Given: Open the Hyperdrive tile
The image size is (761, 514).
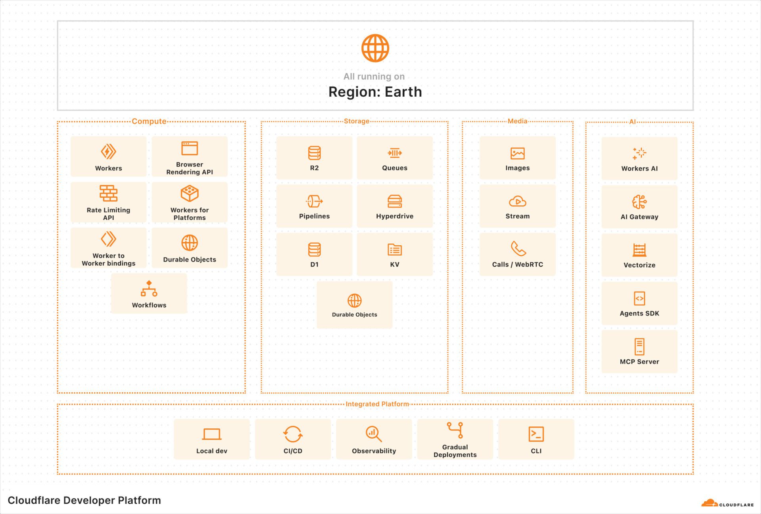Looking at the screenshot, I should (394, 206).
